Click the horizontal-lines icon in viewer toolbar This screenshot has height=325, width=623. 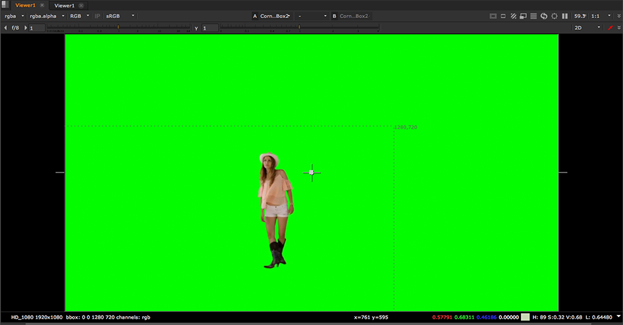(x=533, y=16)
